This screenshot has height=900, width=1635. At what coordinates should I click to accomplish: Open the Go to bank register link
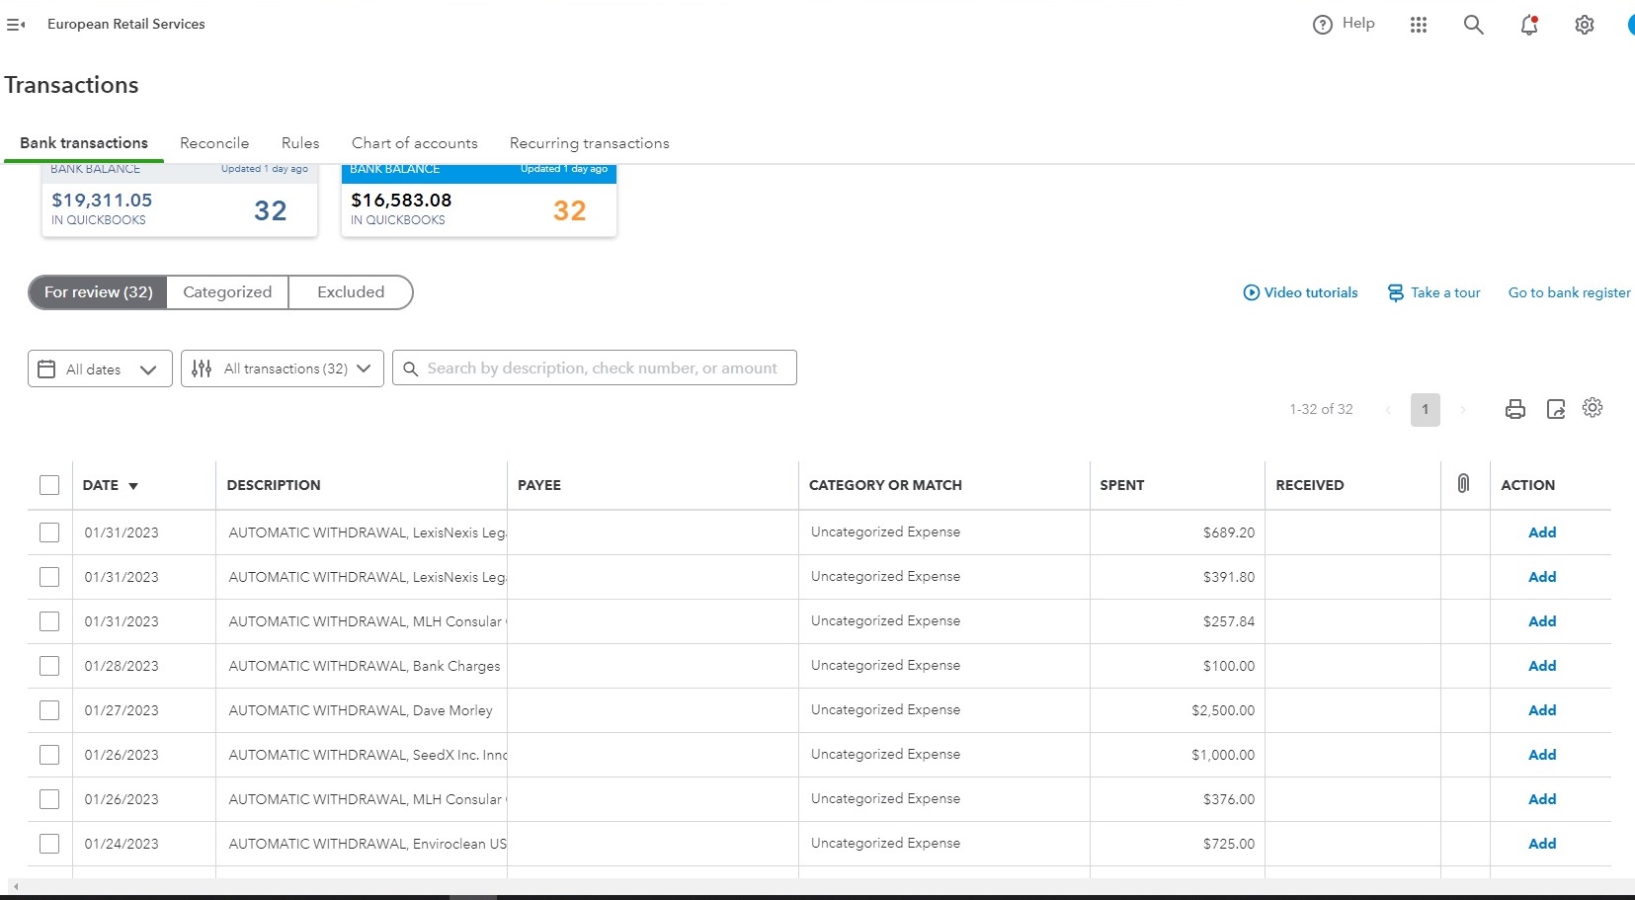pyautogui.click(x=1569, y=292)
